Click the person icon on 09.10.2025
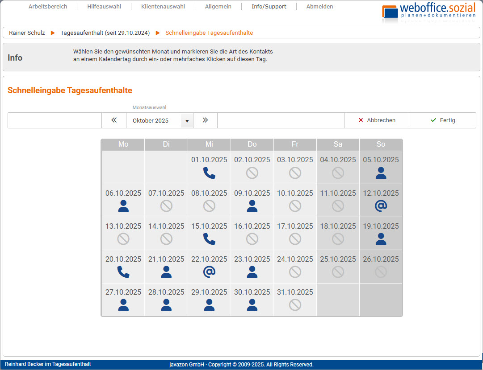Image resolution: width=483 pixels, height=370 pixels. [x=252, y=206]
